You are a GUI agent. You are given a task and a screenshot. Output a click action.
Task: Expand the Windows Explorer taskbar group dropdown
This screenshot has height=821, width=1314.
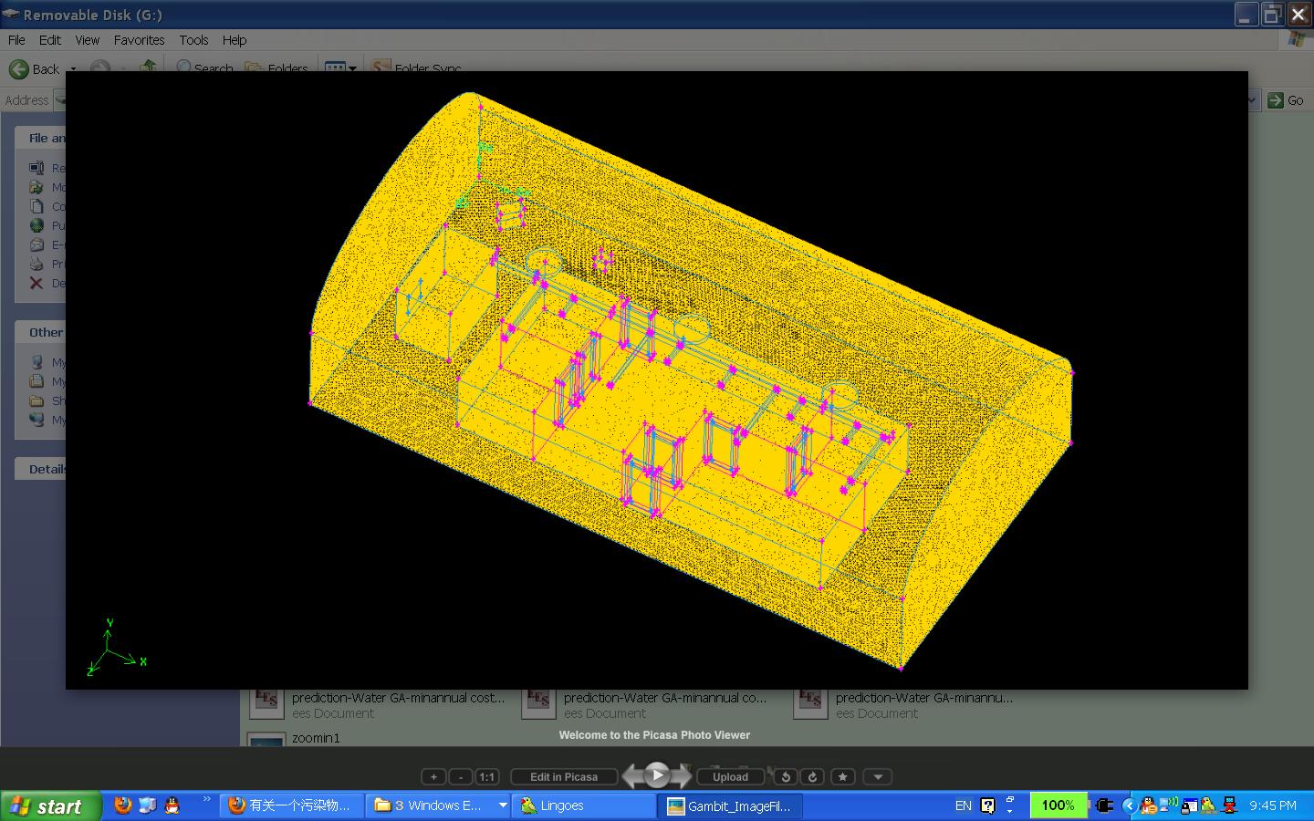tap(502, 805)
